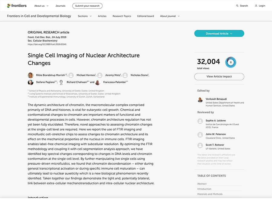The image size is (272, 204).
Task: Click John W. Peterson's avatar icon
Action: click(x=200, y=135)
